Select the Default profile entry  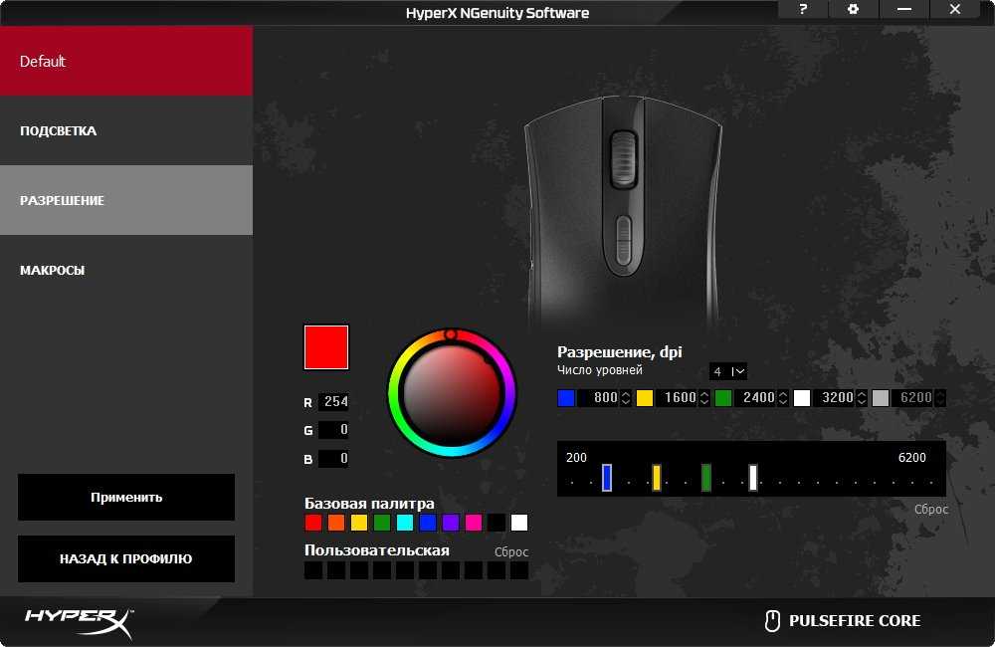[x=125, y=61]
